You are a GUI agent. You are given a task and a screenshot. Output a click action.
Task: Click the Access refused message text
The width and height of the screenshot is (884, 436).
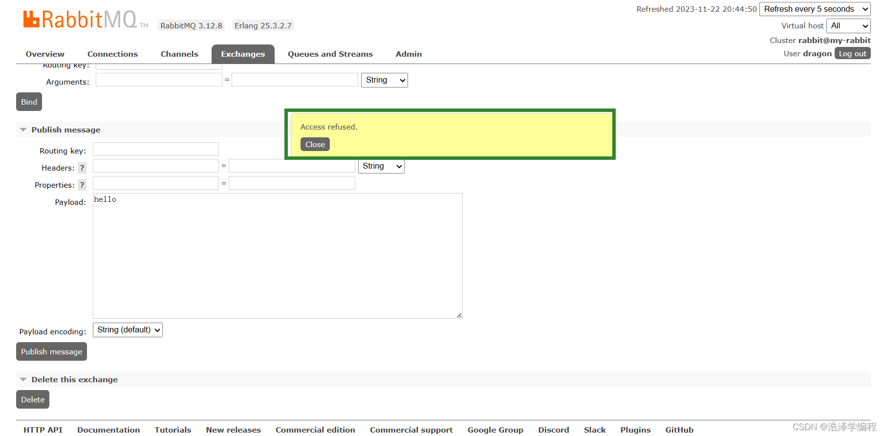coord(329,127)
